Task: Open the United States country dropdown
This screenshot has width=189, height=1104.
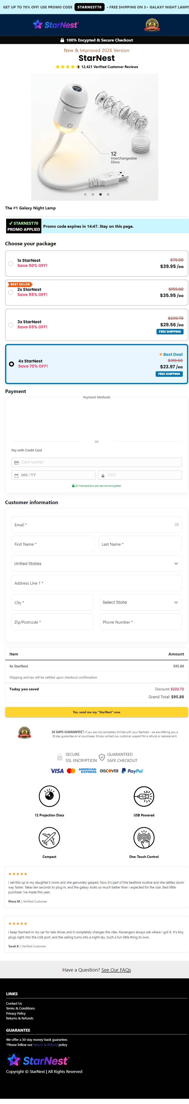Action: (x=97, y=563)
